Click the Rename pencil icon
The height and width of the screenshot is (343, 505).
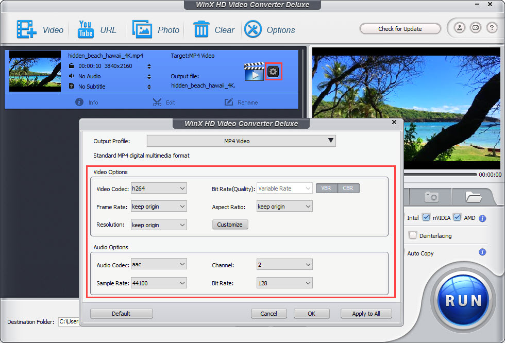(229, 102)
